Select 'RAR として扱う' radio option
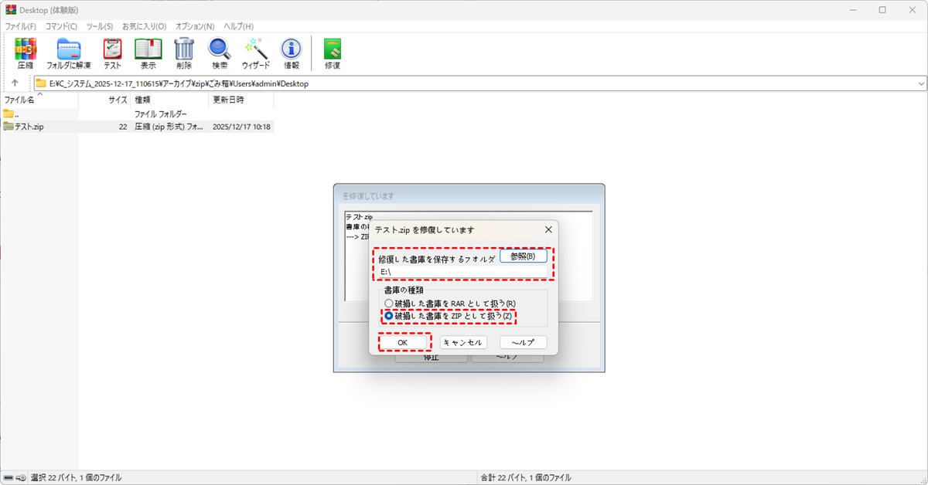The image size is (928, 485). click(389, 304)
